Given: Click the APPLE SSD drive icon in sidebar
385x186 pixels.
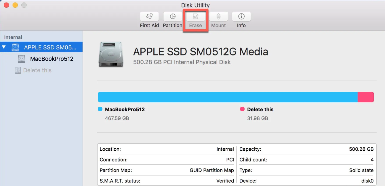Looking at the screenshot, I should (x=16, y=47).
